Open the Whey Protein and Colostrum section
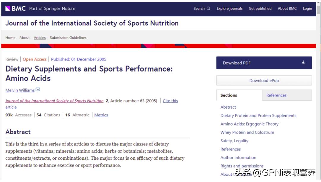Viewport: 321px width, 182px height. tap(247, 132)
